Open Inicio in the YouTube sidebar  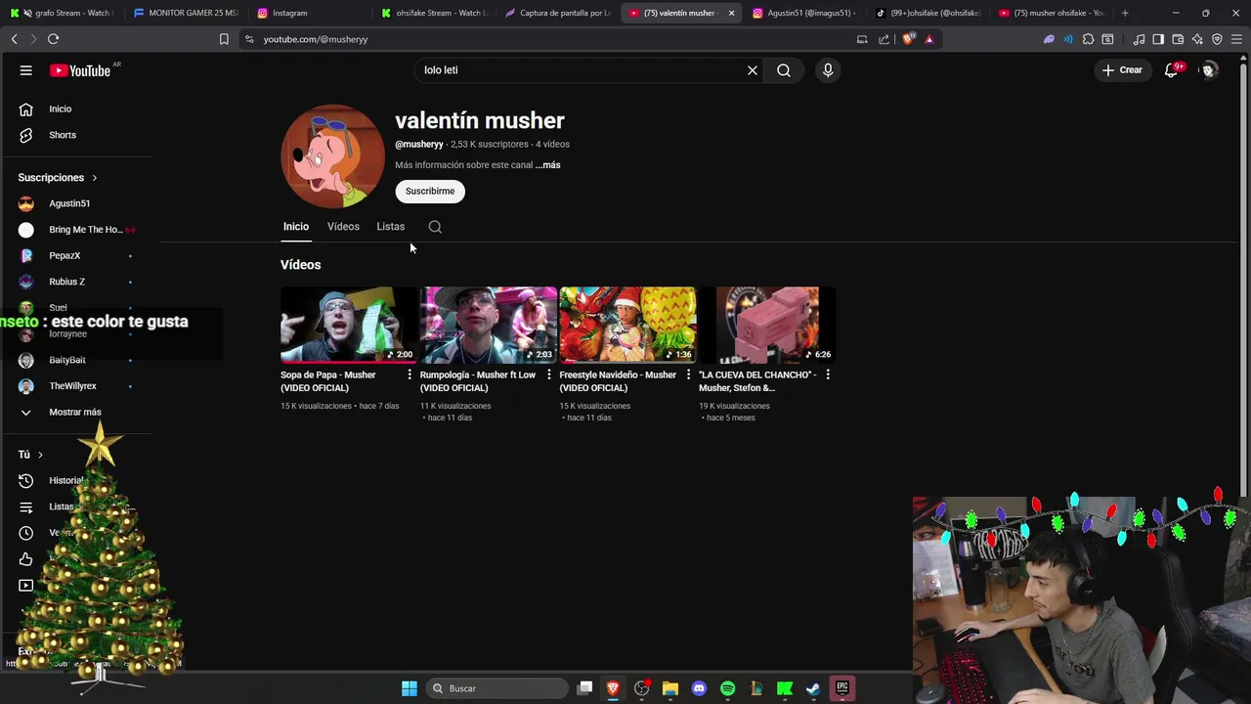coord(76,109)
